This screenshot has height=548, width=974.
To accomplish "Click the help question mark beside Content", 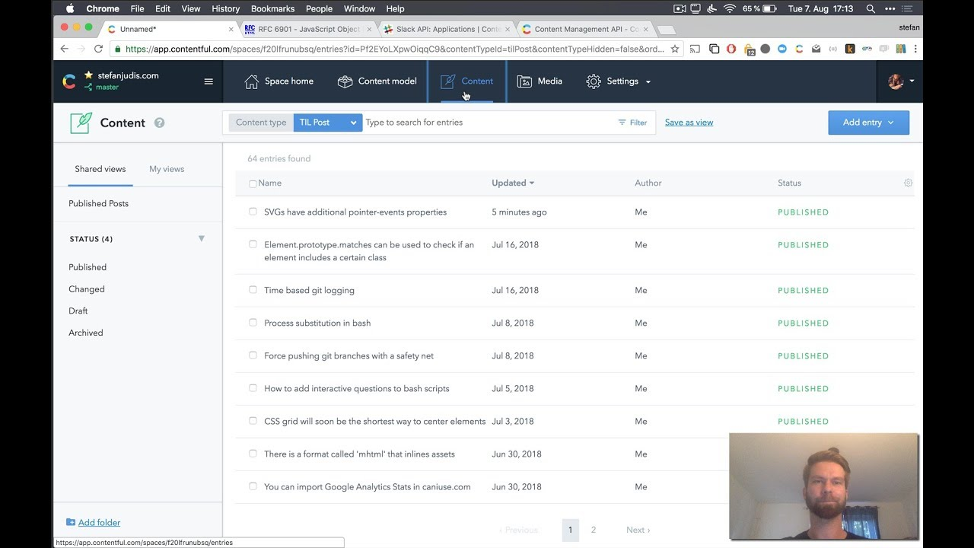I will pyautogui.click(x=159, y=123).
